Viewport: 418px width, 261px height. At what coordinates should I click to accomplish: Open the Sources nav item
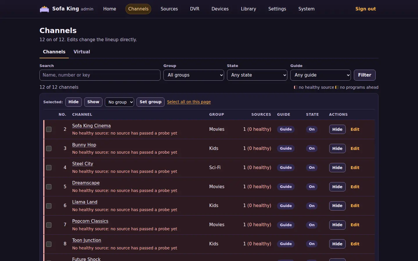point(169,9)
